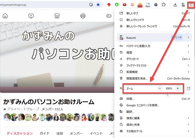Click the メンバー332人 members link
Viewport: 195px width, 138px height.
click(x=52, y=109)
